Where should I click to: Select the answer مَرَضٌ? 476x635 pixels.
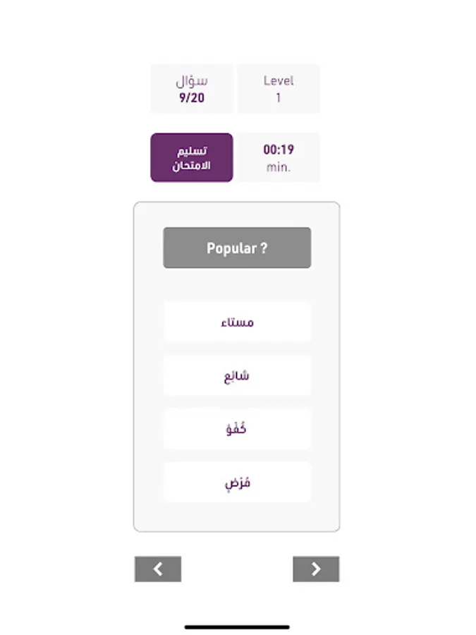[x=237, y=483]
